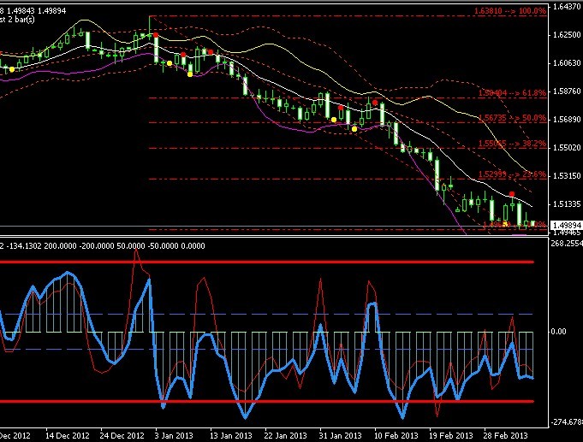The width and height of the screenshot is (583, 442).
Task: Click the -274.678 indicator scale minimum
Action: pos(567,422)
